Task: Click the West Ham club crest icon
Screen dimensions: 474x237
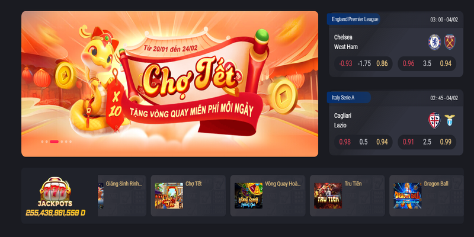Action: (x=450, y=42)
